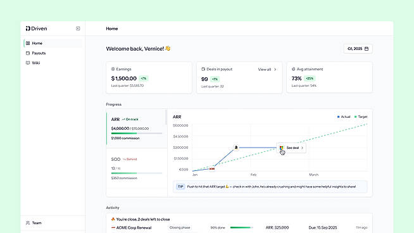
Task: Click $1,000 commission text
Action: [125, 138]
